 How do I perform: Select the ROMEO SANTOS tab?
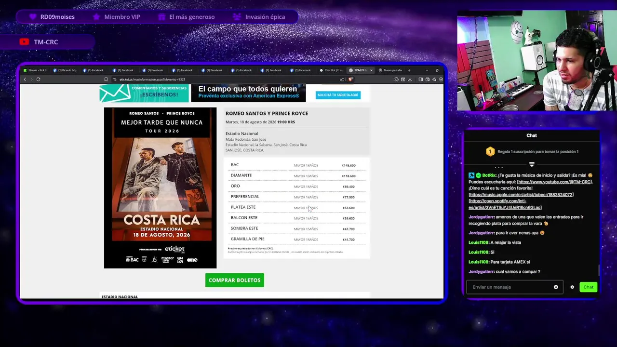tap(360, 70)
